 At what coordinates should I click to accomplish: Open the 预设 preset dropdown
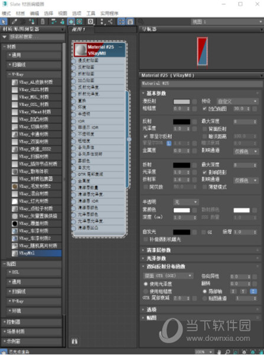coord(237,101)
